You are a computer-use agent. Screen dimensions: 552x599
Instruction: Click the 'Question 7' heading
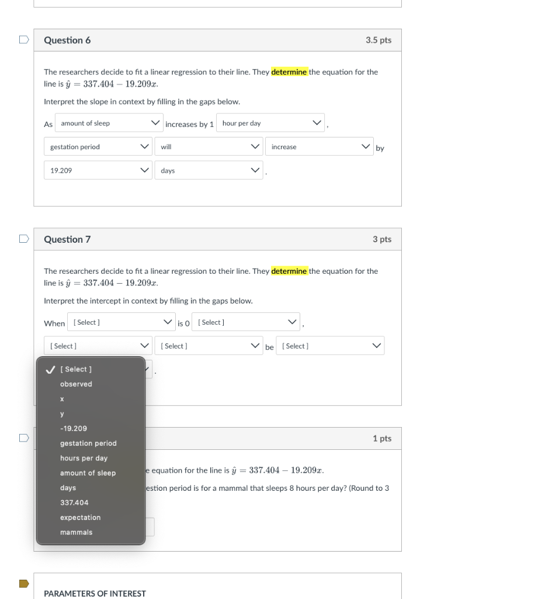(67, 239)
